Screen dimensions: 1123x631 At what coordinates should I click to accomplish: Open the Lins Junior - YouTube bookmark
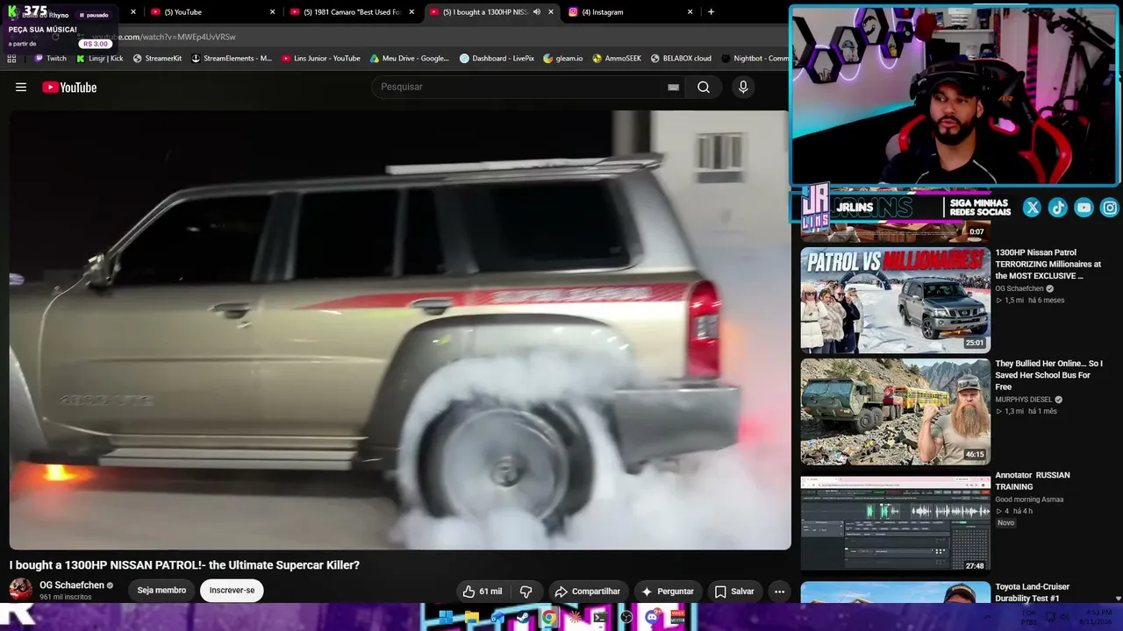(x=321, y=59)
